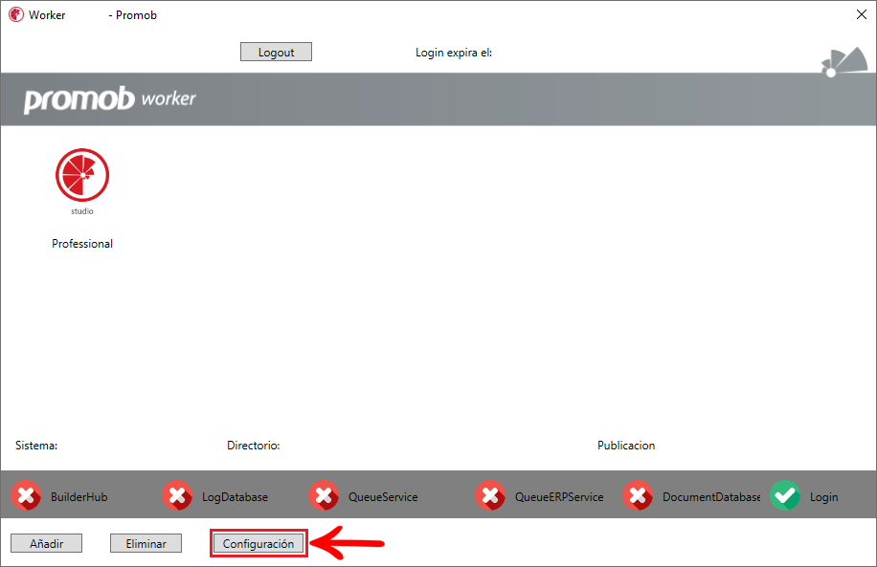Click the 'Professional' label under studio icon
The height and width of the screenshot is (567, 877).
click(82, 244)
